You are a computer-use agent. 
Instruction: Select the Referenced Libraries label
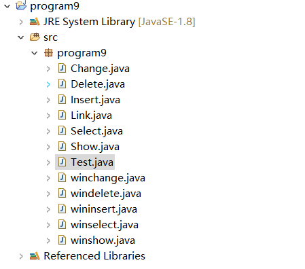coord(94,256)
